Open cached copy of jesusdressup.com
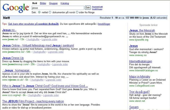 pos(44,64)
